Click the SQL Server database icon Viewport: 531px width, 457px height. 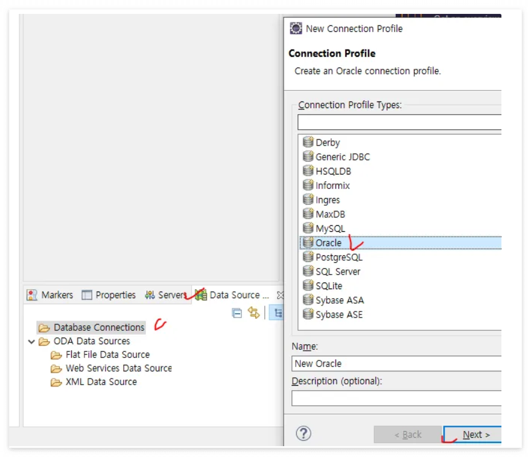coord(308,270)
